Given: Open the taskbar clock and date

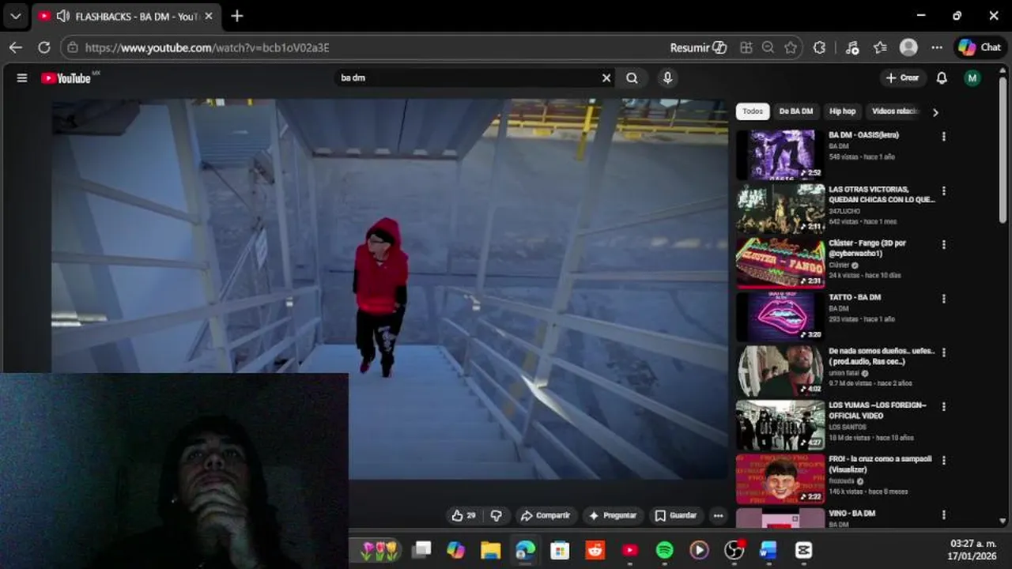Looking at the screenshot, I should pos(972,550).
